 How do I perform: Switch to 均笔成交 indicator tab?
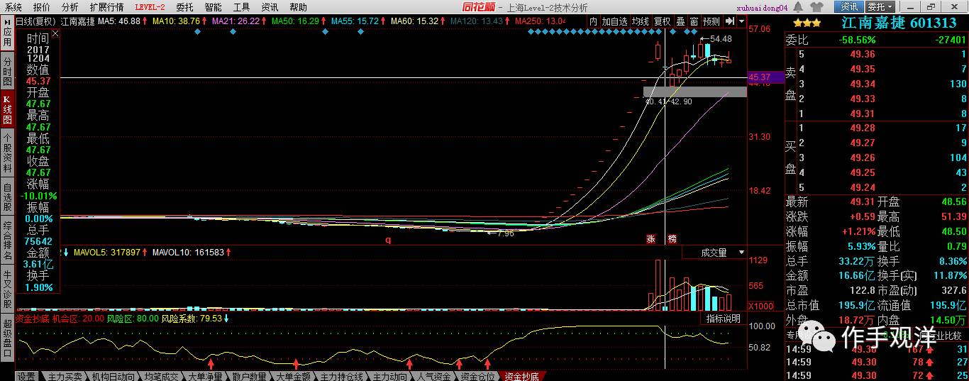[160, 376]
